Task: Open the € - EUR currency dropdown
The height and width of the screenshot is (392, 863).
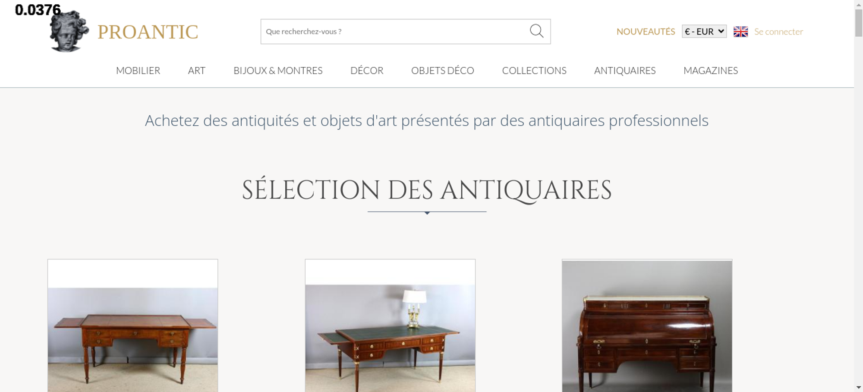Action: [704, 32]
